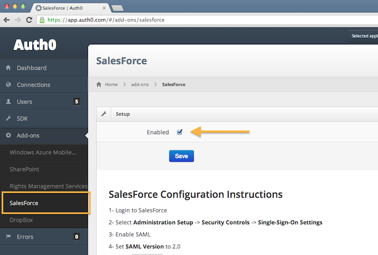Screen dimensions: 378x255
Task: Go to add-ons breadcrumb link
Action: click(x=140, y=85)
